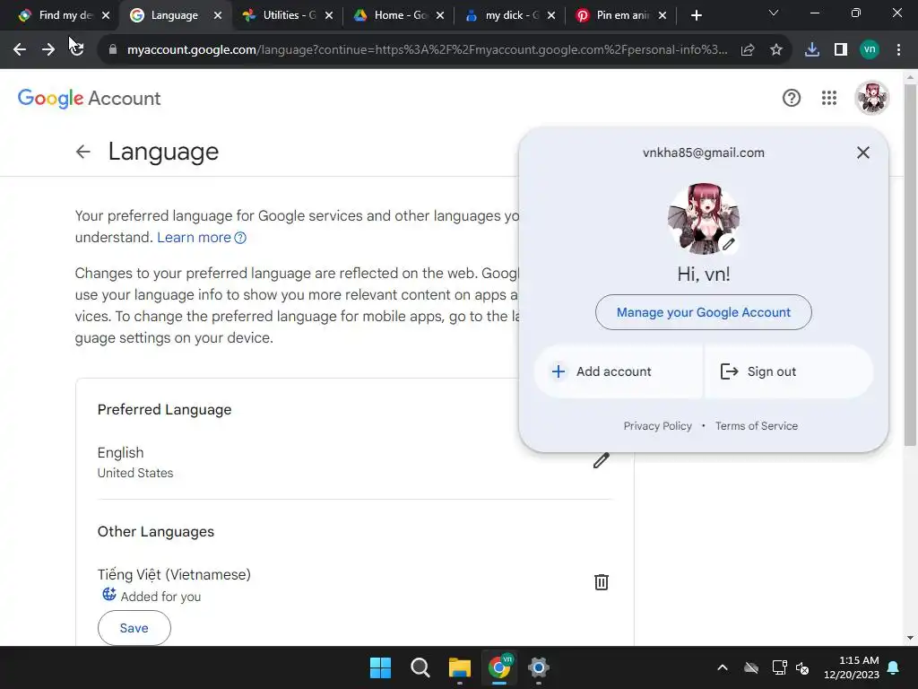Open the Chrome downloads icon
Image resolution: width=918 pixels, height=689 pixels.
[812, 50]
